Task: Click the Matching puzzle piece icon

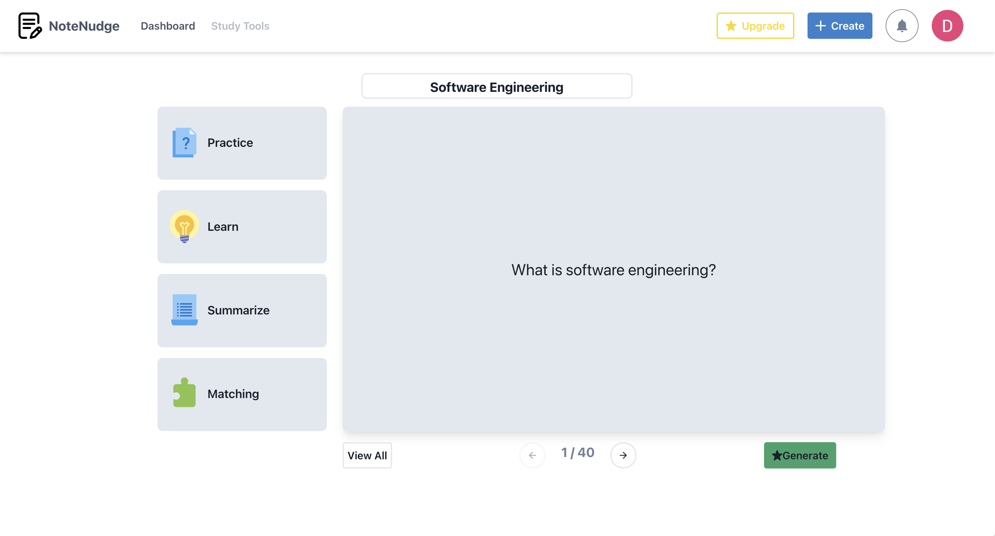Action: point(185,393)
